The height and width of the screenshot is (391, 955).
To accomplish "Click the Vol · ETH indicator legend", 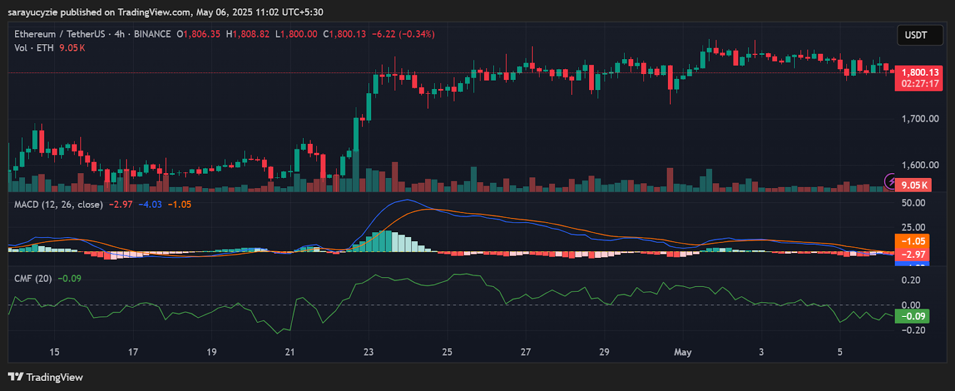I will tap(34, 48).
